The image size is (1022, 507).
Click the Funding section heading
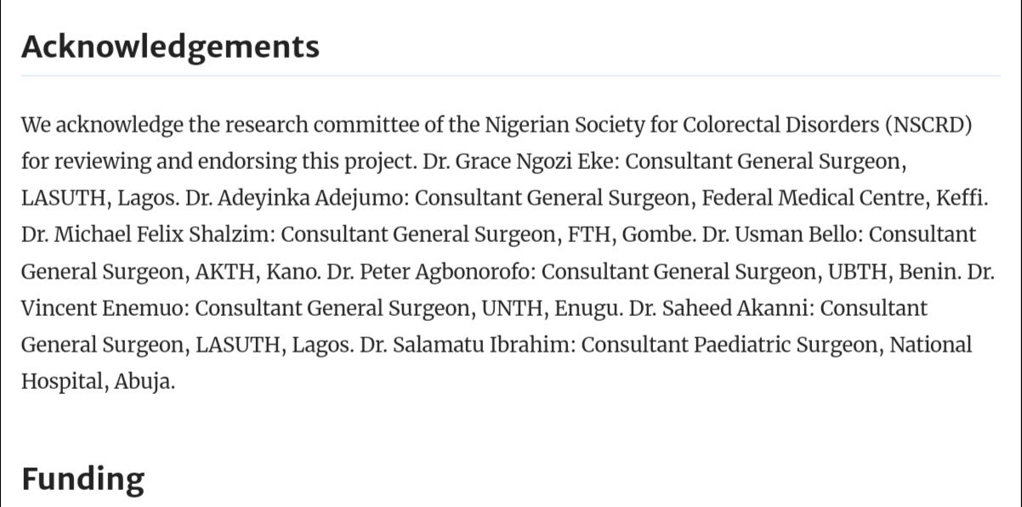(x=82, y=479)
